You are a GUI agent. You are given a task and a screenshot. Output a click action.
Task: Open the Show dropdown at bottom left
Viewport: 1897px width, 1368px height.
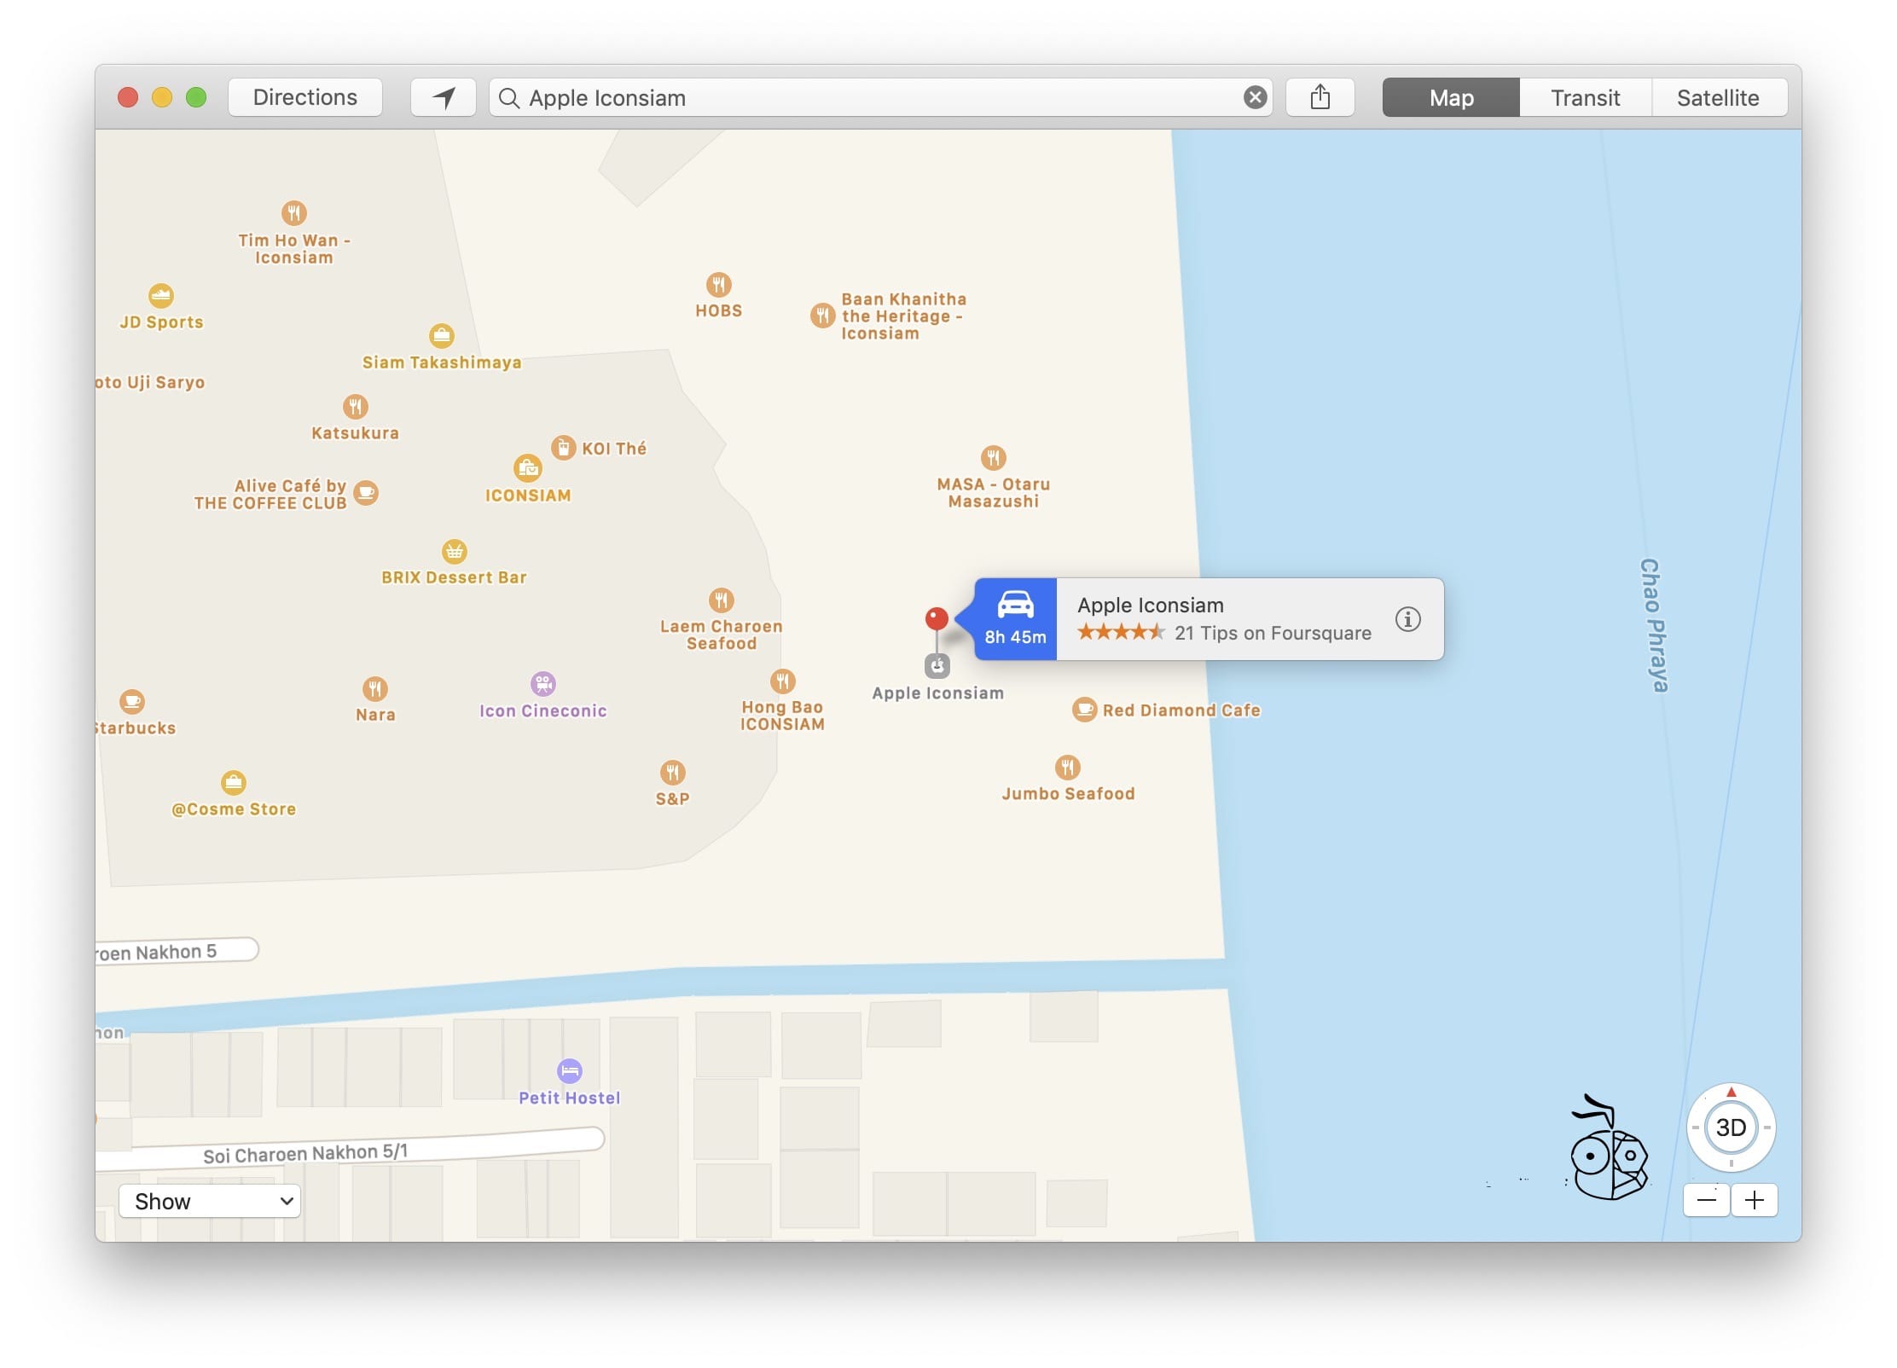coord(209,1201)
